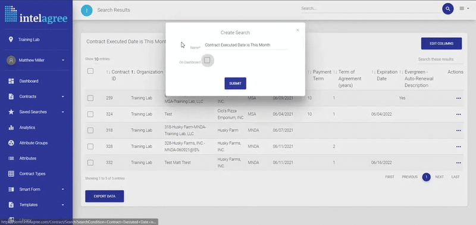Select Training Lab in the sidebar
476x225 pixels.
point(29,39)
